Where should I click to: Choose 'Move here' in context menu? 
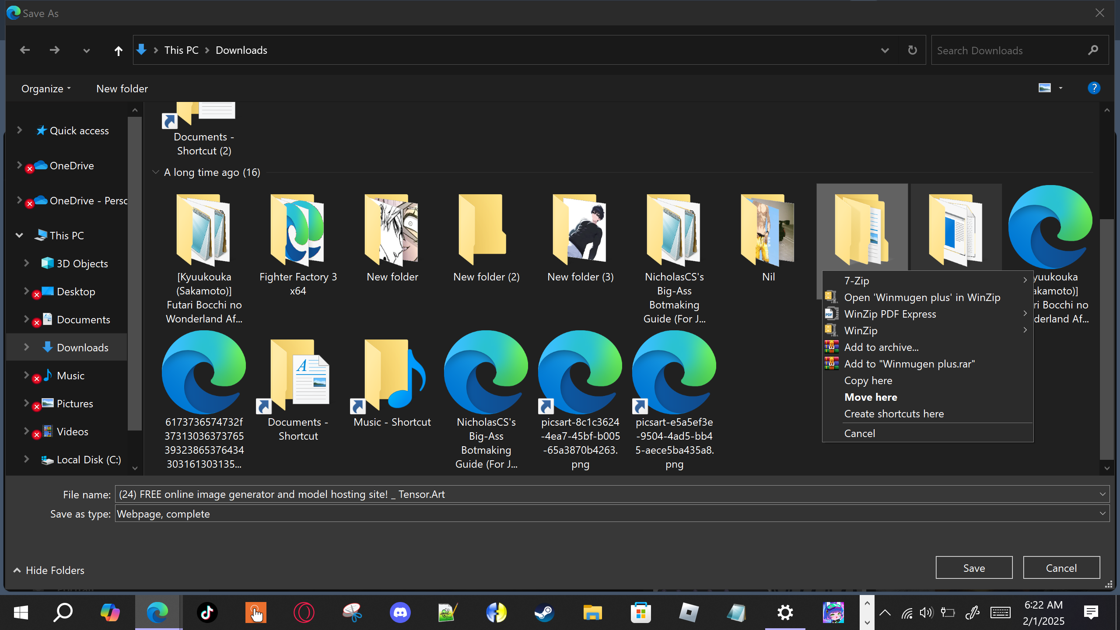point(871,397)
